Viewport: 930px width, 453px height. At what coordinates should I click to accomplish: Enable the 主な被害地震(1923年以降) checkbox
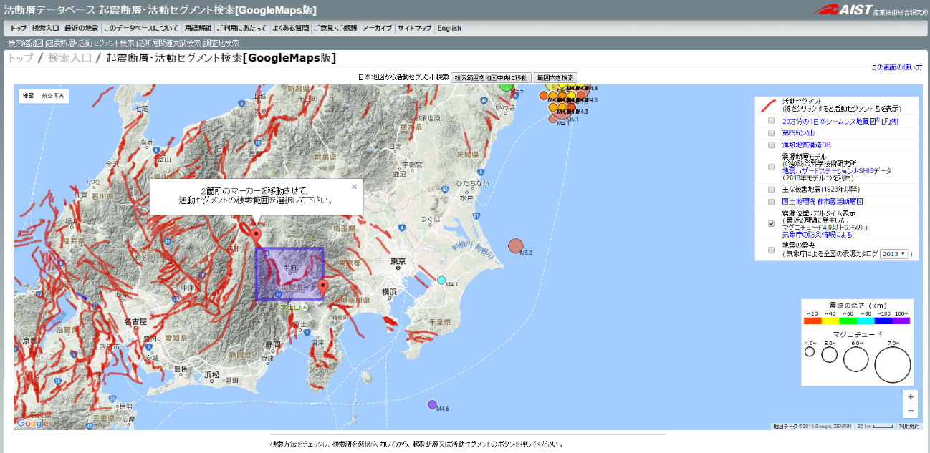click(772, 190)
